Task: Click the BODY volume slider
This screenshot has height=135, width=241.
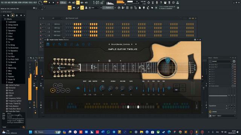Action: click(85, 88)
